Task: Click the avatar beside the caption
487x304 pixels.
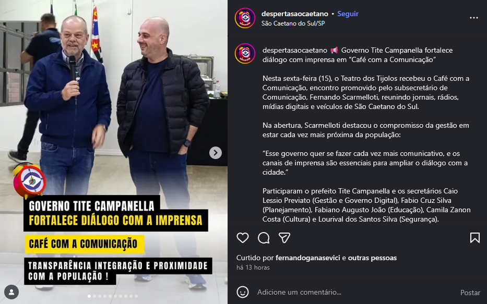Action: (245, 53)
